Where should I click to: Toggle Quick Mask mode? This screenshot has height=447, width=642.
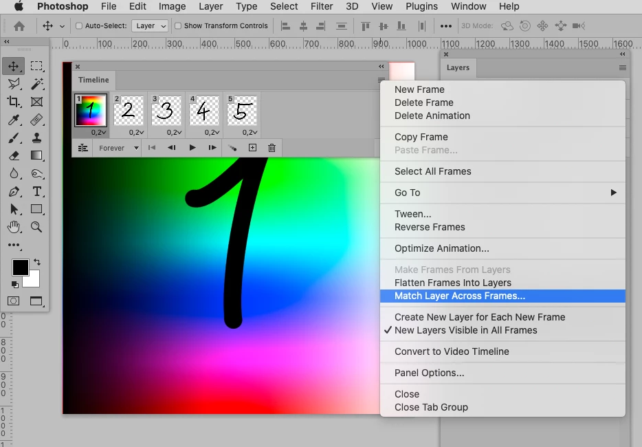pyautogui.click(x=14, y=301)
